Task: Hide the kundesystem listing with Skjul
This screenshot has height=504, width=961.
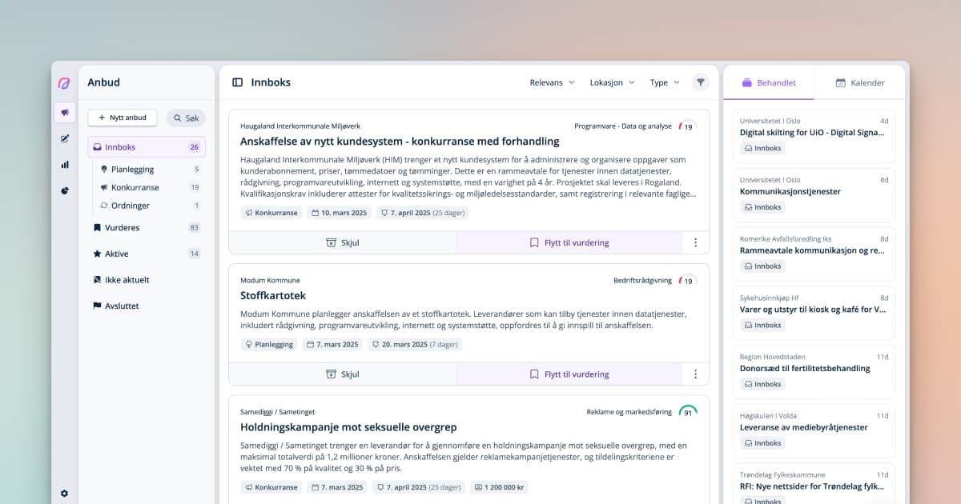Action: click(342, 242)
